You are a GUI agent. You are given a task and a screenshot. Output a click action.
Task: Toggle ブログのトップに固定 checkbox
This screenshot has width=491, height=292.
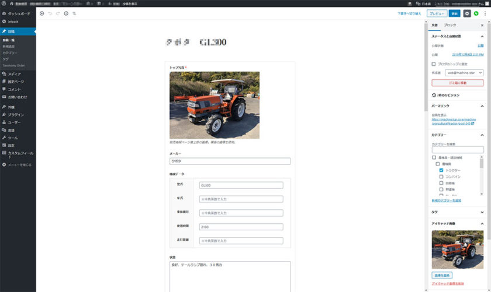pyautogui.click(x=434, y=64)
